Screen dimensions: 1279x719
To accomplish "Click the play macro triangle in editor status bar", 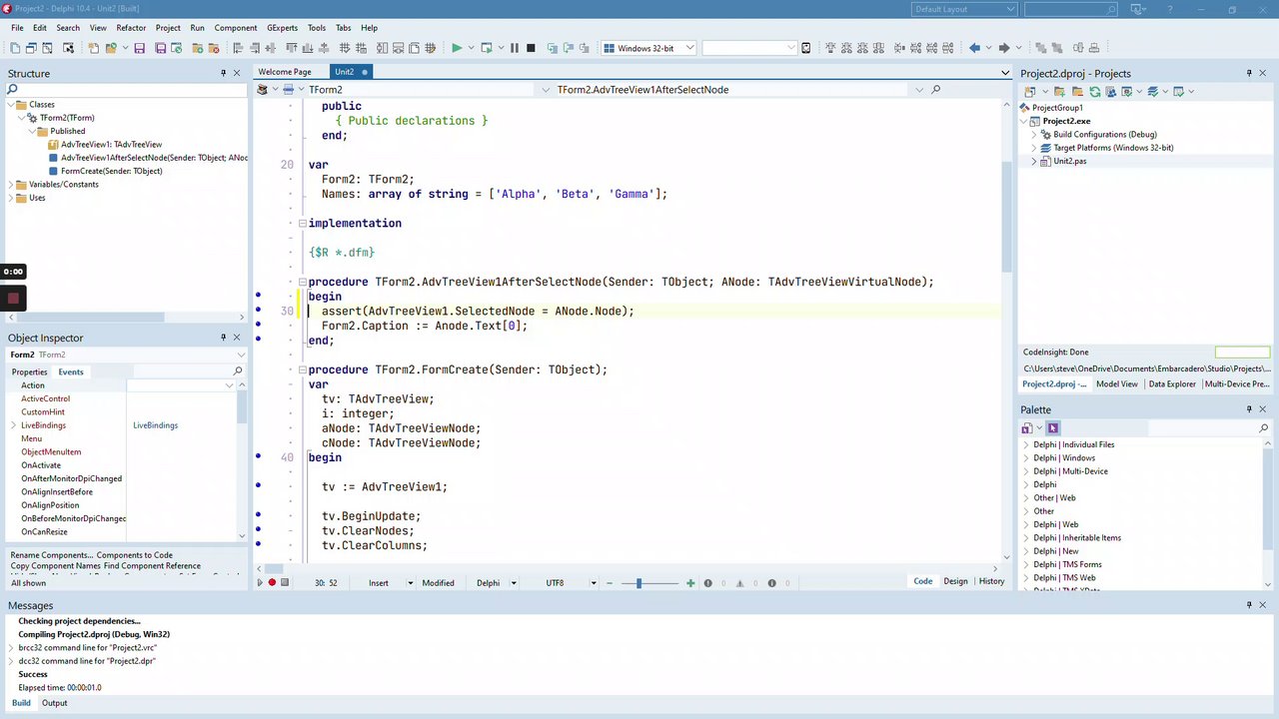I will [x=260, y=583].
